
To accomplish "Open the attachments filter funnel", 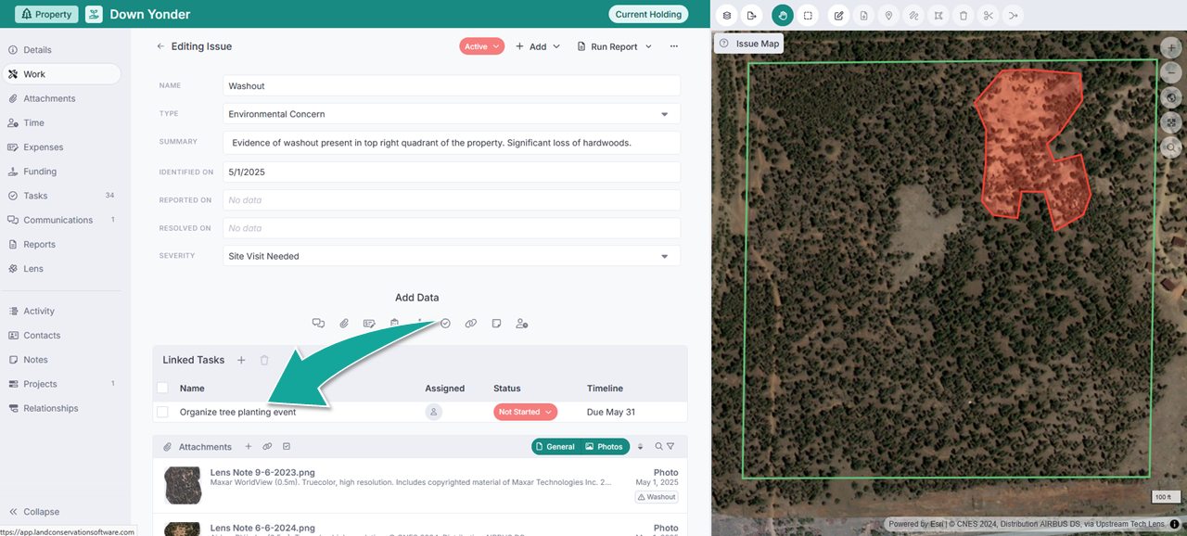I will [x=670, y=447].
